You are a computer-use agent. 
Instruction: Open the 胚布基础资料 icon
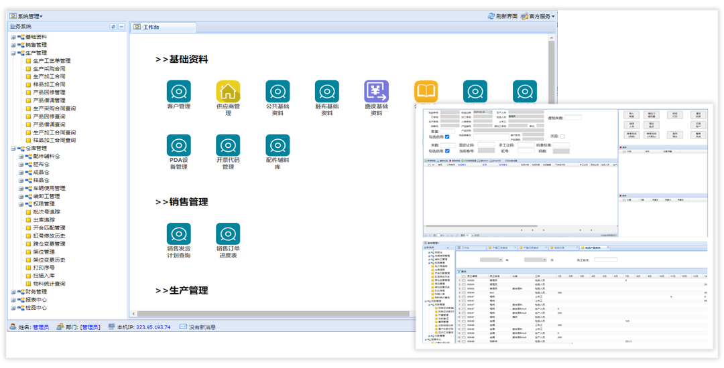coord(327,92)
